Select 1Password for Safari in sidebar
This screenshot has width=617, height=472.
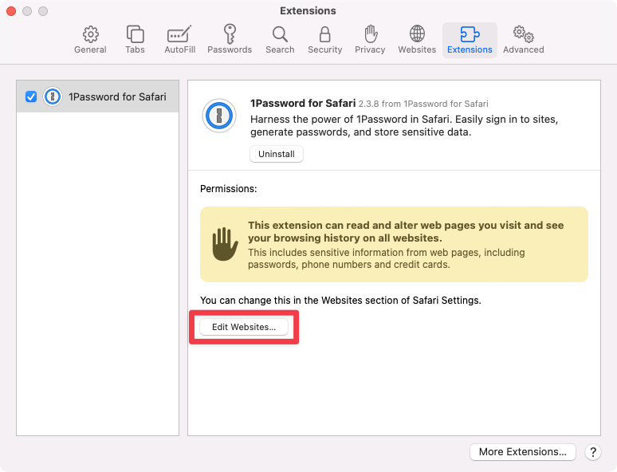(116, 96)
